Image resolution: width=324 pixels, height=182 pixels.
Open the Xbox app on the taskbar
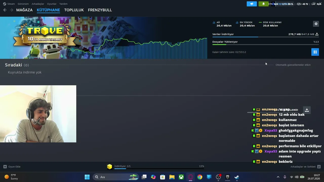(181, 177)
